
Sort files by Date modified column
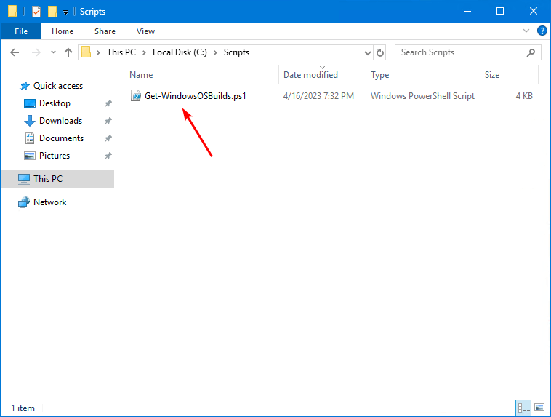[x=310, y=75]
